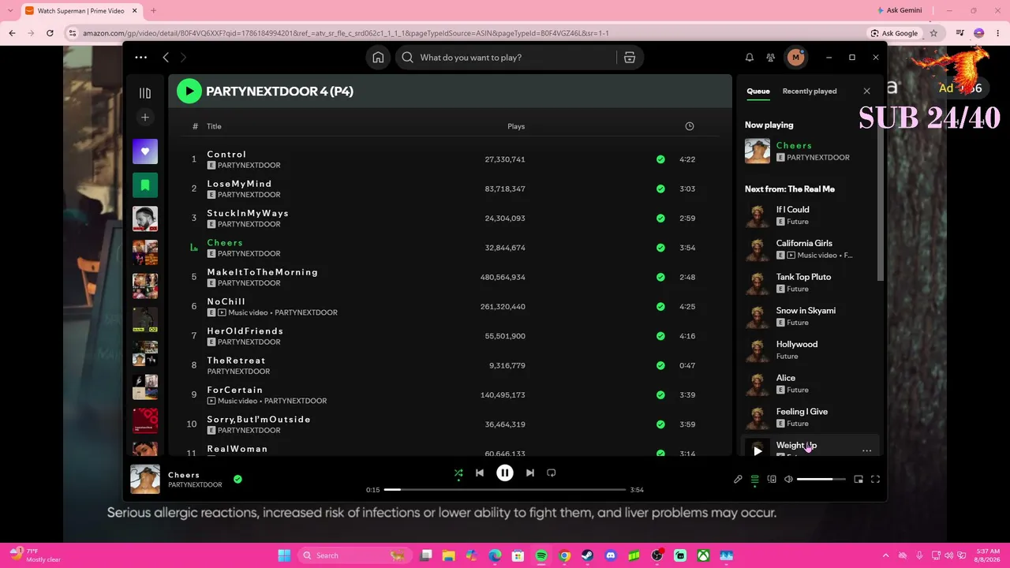Screen dimensions: 1010x568
Task: Skip to the next track
Action: 530,473
